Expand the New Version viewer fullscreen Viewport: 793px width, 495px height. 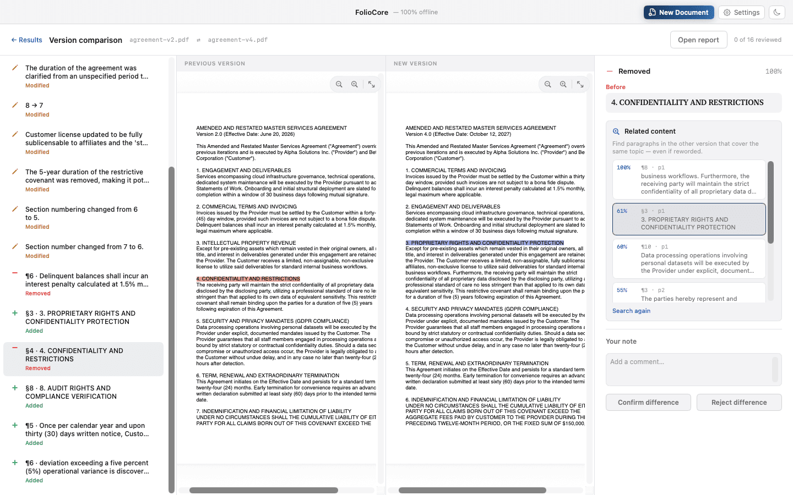(580, 84)
